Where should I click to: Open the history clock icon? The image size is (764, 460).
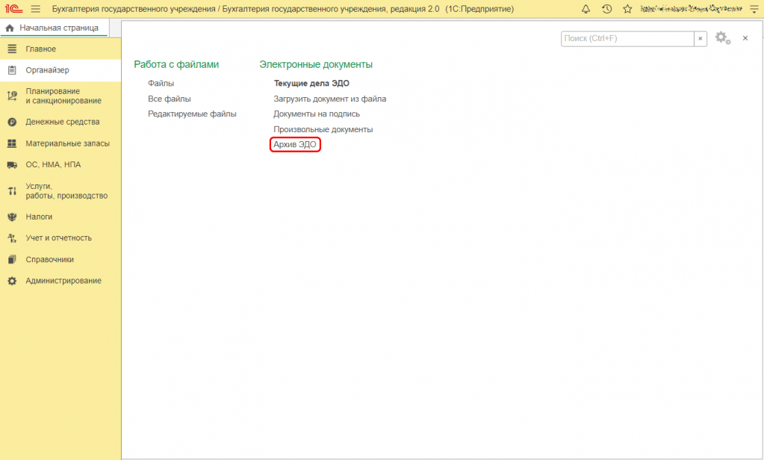607,8
